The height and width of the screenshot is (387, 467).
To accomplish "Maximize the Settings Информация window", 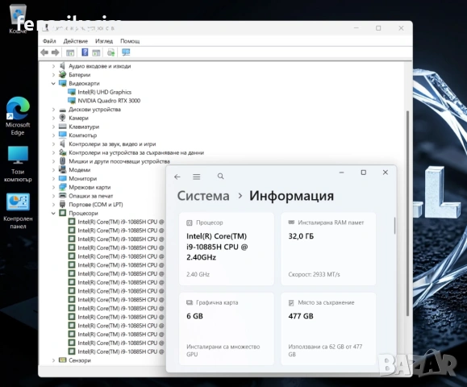I will (363, 173).
